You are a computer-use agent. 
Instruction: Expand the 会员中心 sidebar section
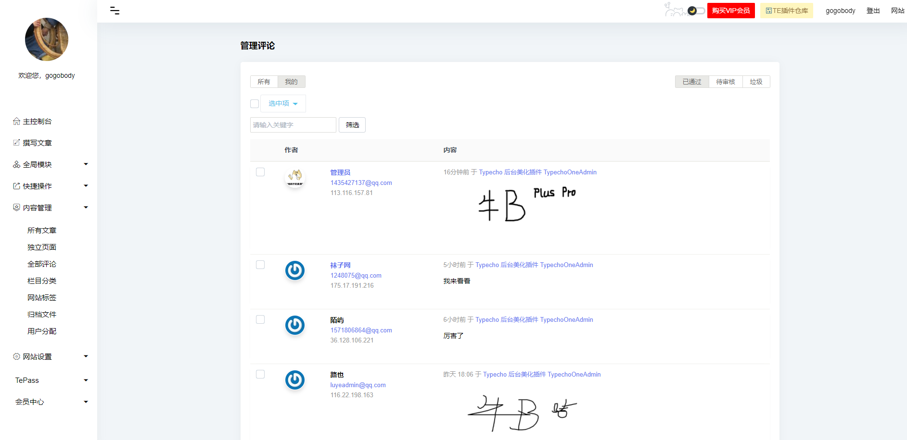click(x=51, y=402)
